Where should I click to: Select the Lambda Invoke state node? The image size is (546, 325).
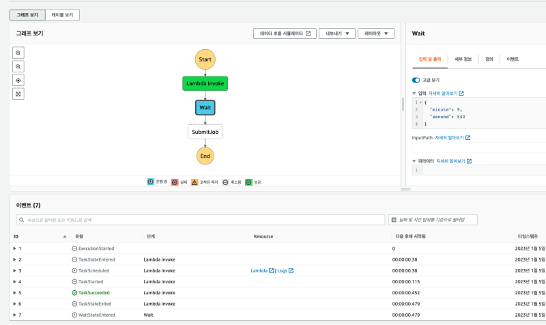[x=205, y=83]
